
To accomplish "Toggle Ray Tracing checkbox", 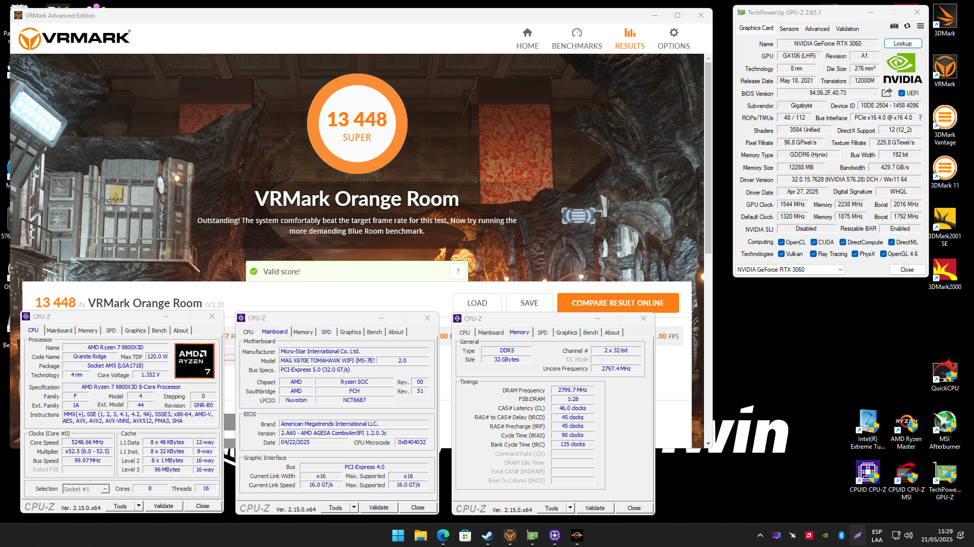I will click(813, 254).
